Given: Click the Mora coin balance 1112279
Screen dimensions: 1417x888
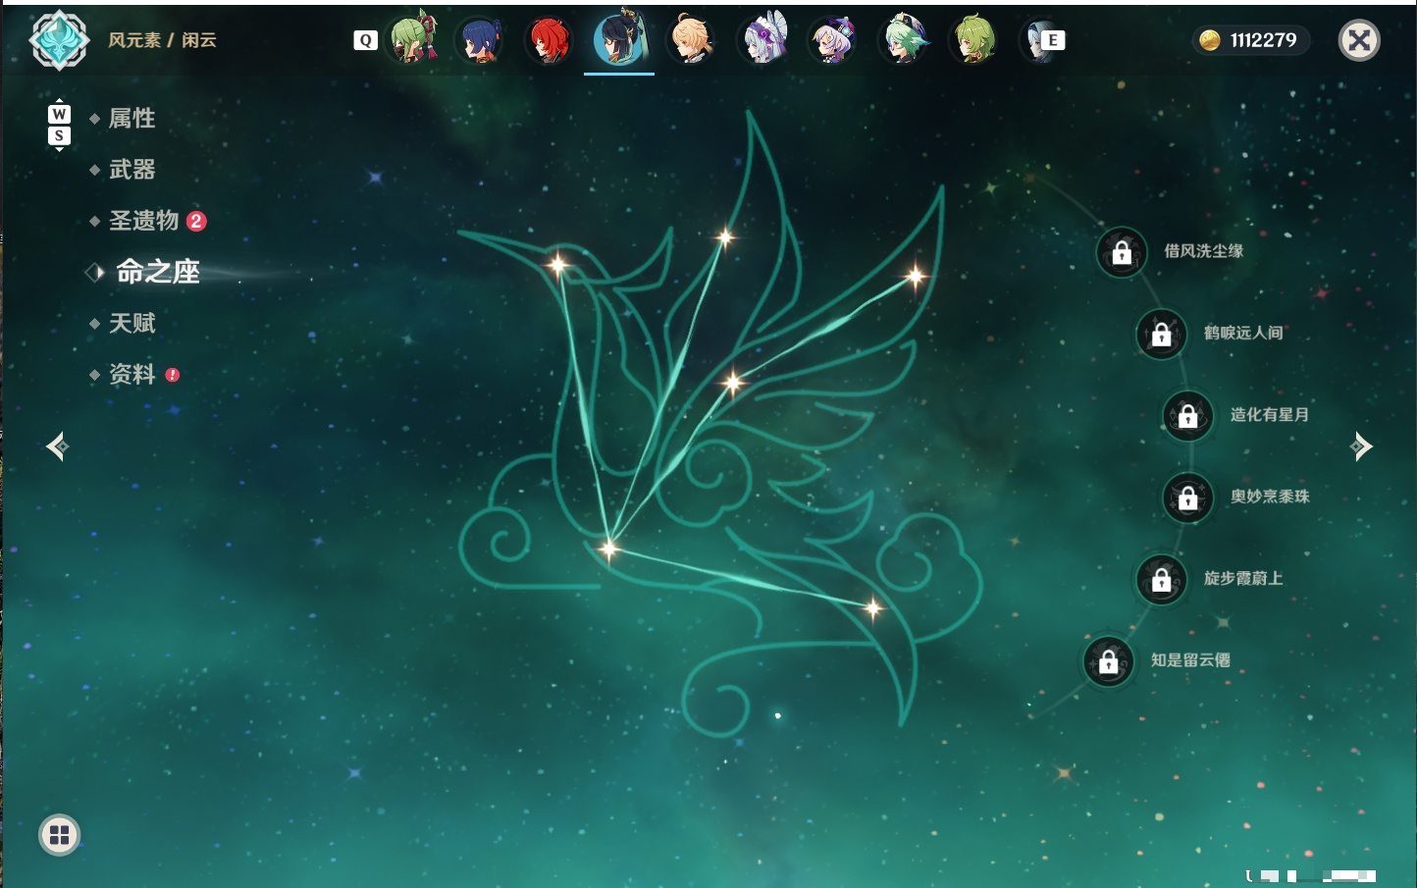Looking at the screenshot, I should pos(1250,40).
